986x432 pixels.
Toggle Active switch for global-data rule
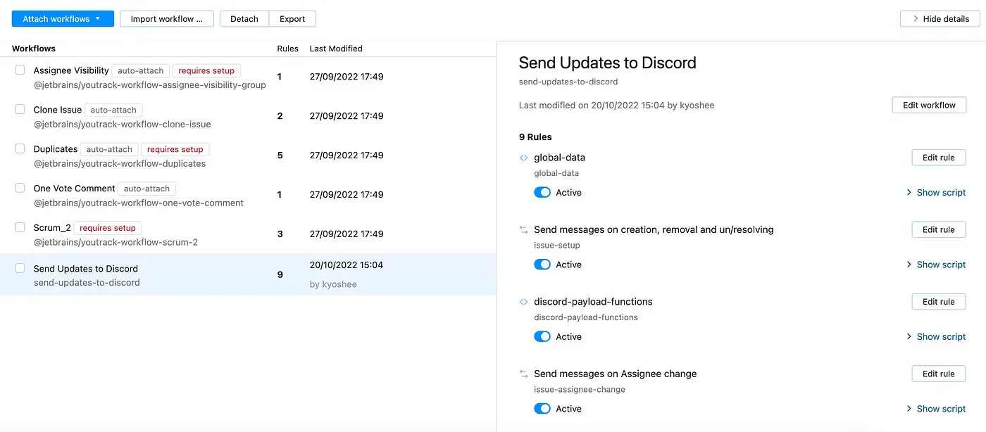click(542, 192)
